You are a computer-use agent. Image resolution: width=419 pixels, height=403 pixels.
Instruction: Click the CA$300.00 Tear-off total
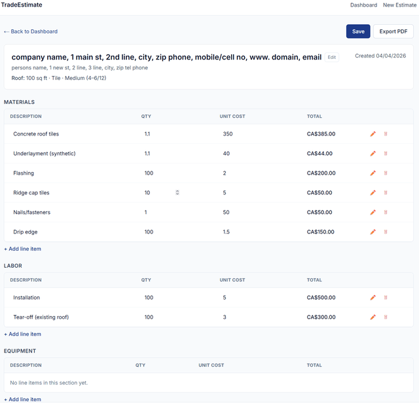tap(321, 317)
